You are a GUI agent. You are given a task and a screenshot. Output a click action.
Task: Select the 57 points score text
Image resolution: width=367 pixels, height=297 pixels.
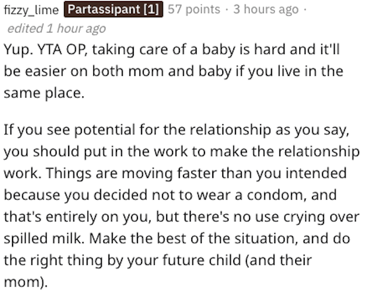(x=194, y=9)
